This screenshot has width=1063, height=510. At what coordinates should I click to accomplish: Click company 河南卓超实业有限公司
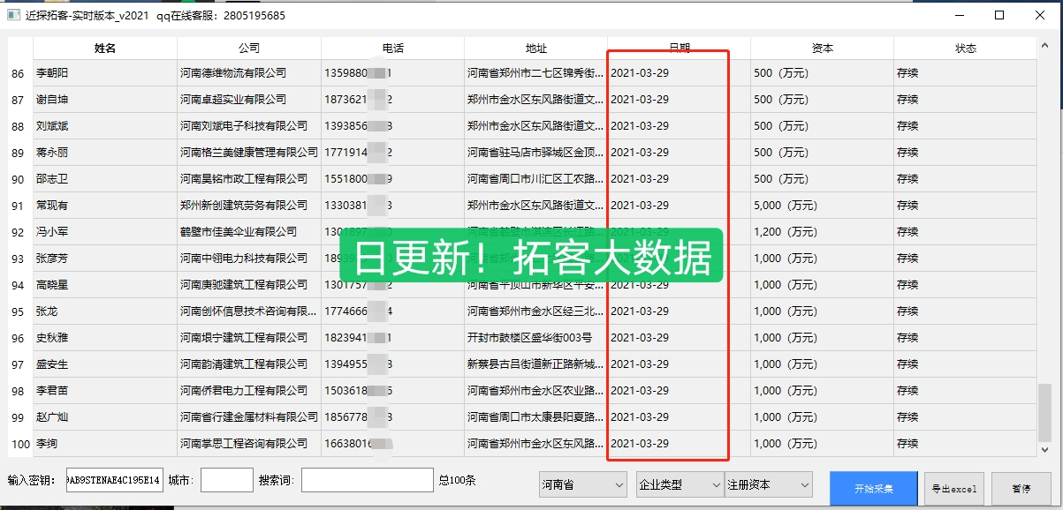249,100
